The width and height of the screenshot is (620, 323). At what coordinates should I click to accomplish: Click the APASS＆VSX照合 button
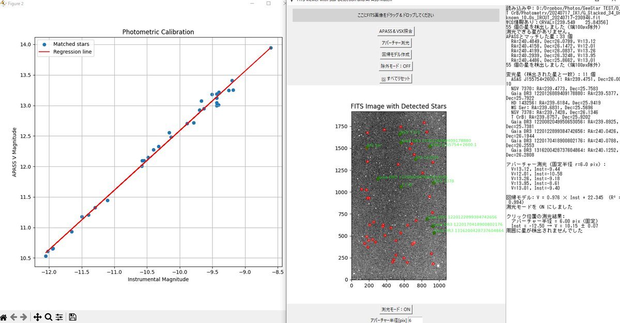[x=396, y=31]
